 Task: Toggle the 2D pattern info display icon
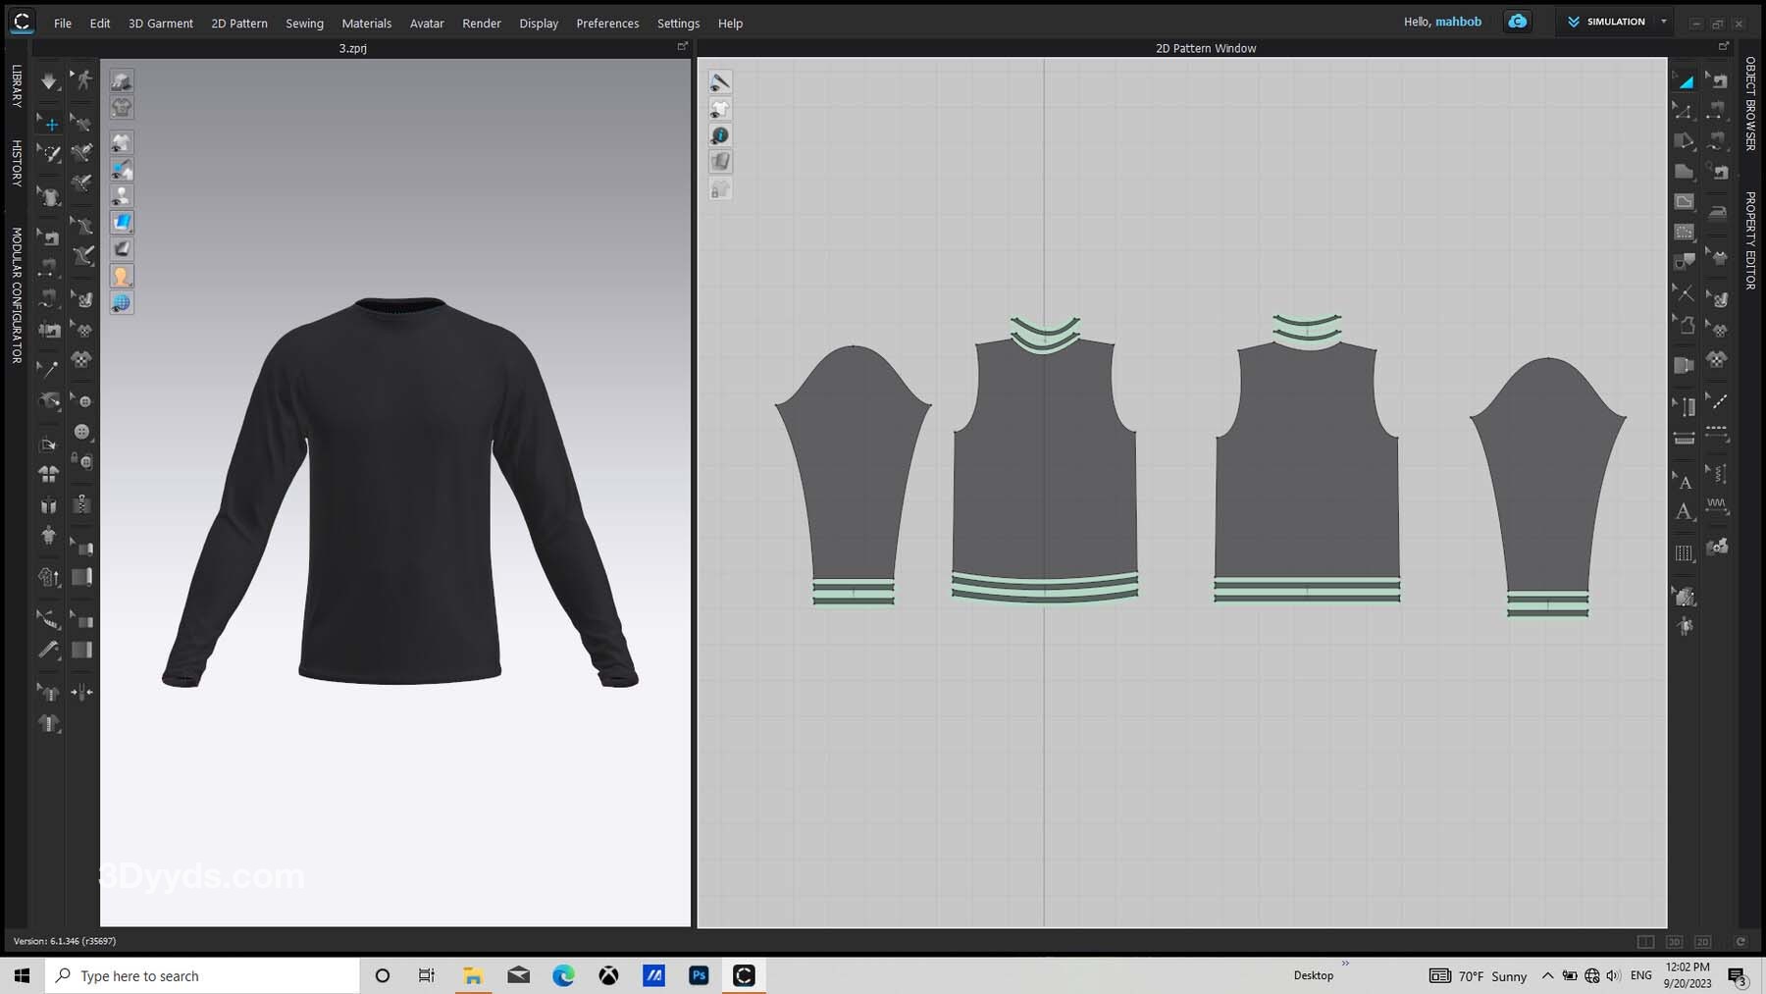click(x=720, y=135)
